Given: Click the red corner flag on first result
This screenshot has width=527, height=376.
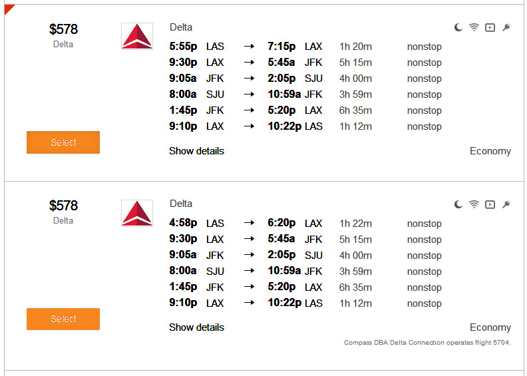Looking at the screenshot, I should pos(9,8).
